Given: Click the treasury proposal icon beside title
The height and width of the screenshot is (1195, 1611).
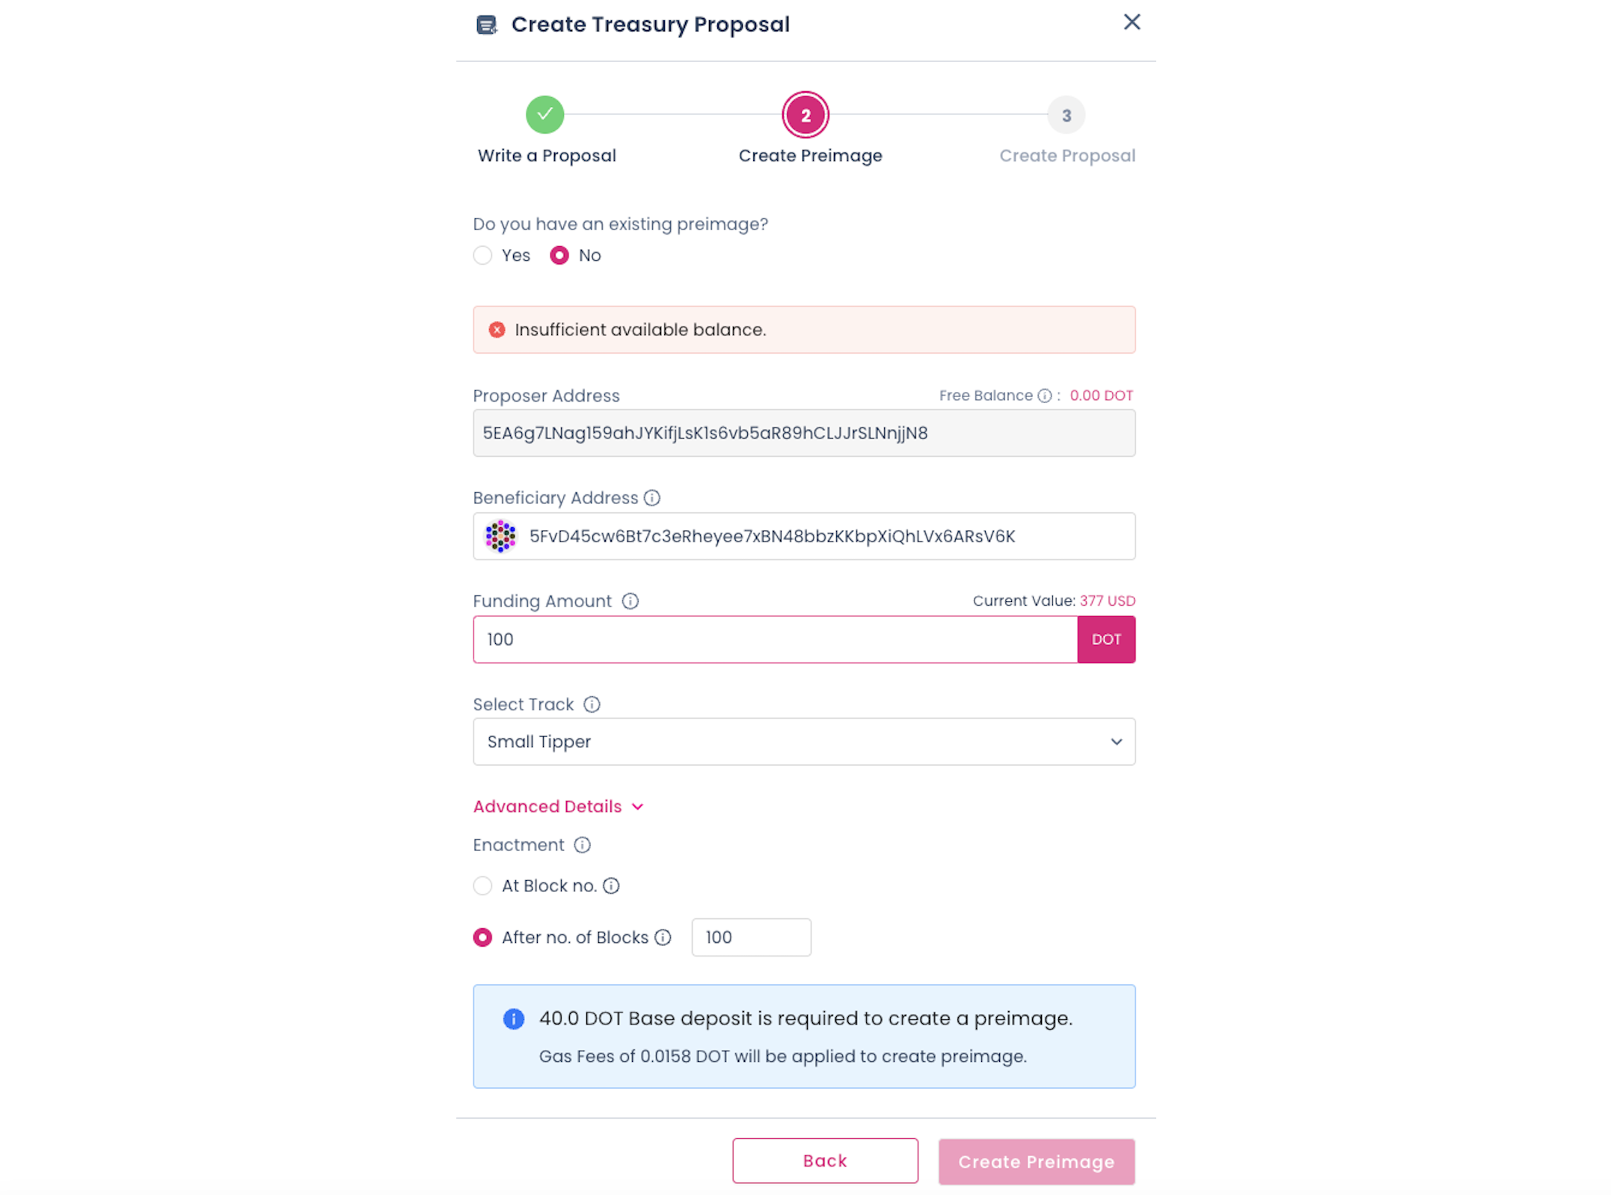Looking at the screenshot, I should 485,24.
